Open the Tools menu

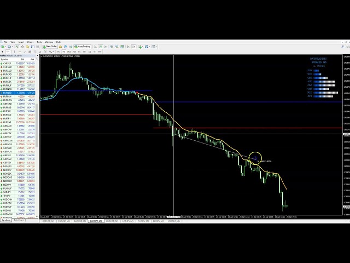coord(39,42)
